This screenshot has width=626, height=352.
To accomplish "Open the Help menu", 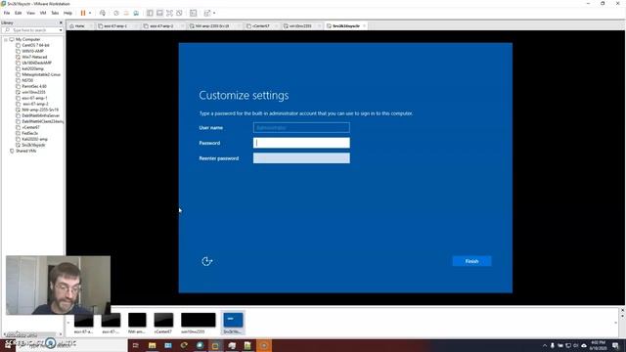I will pyautogui.click(x=67, y=13).
